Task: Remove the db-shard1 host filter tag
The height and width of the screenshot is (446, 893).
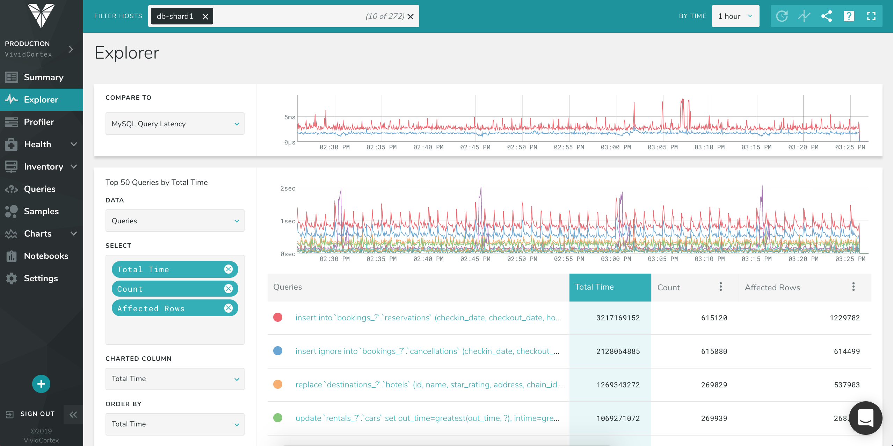Action: point(205,16)
